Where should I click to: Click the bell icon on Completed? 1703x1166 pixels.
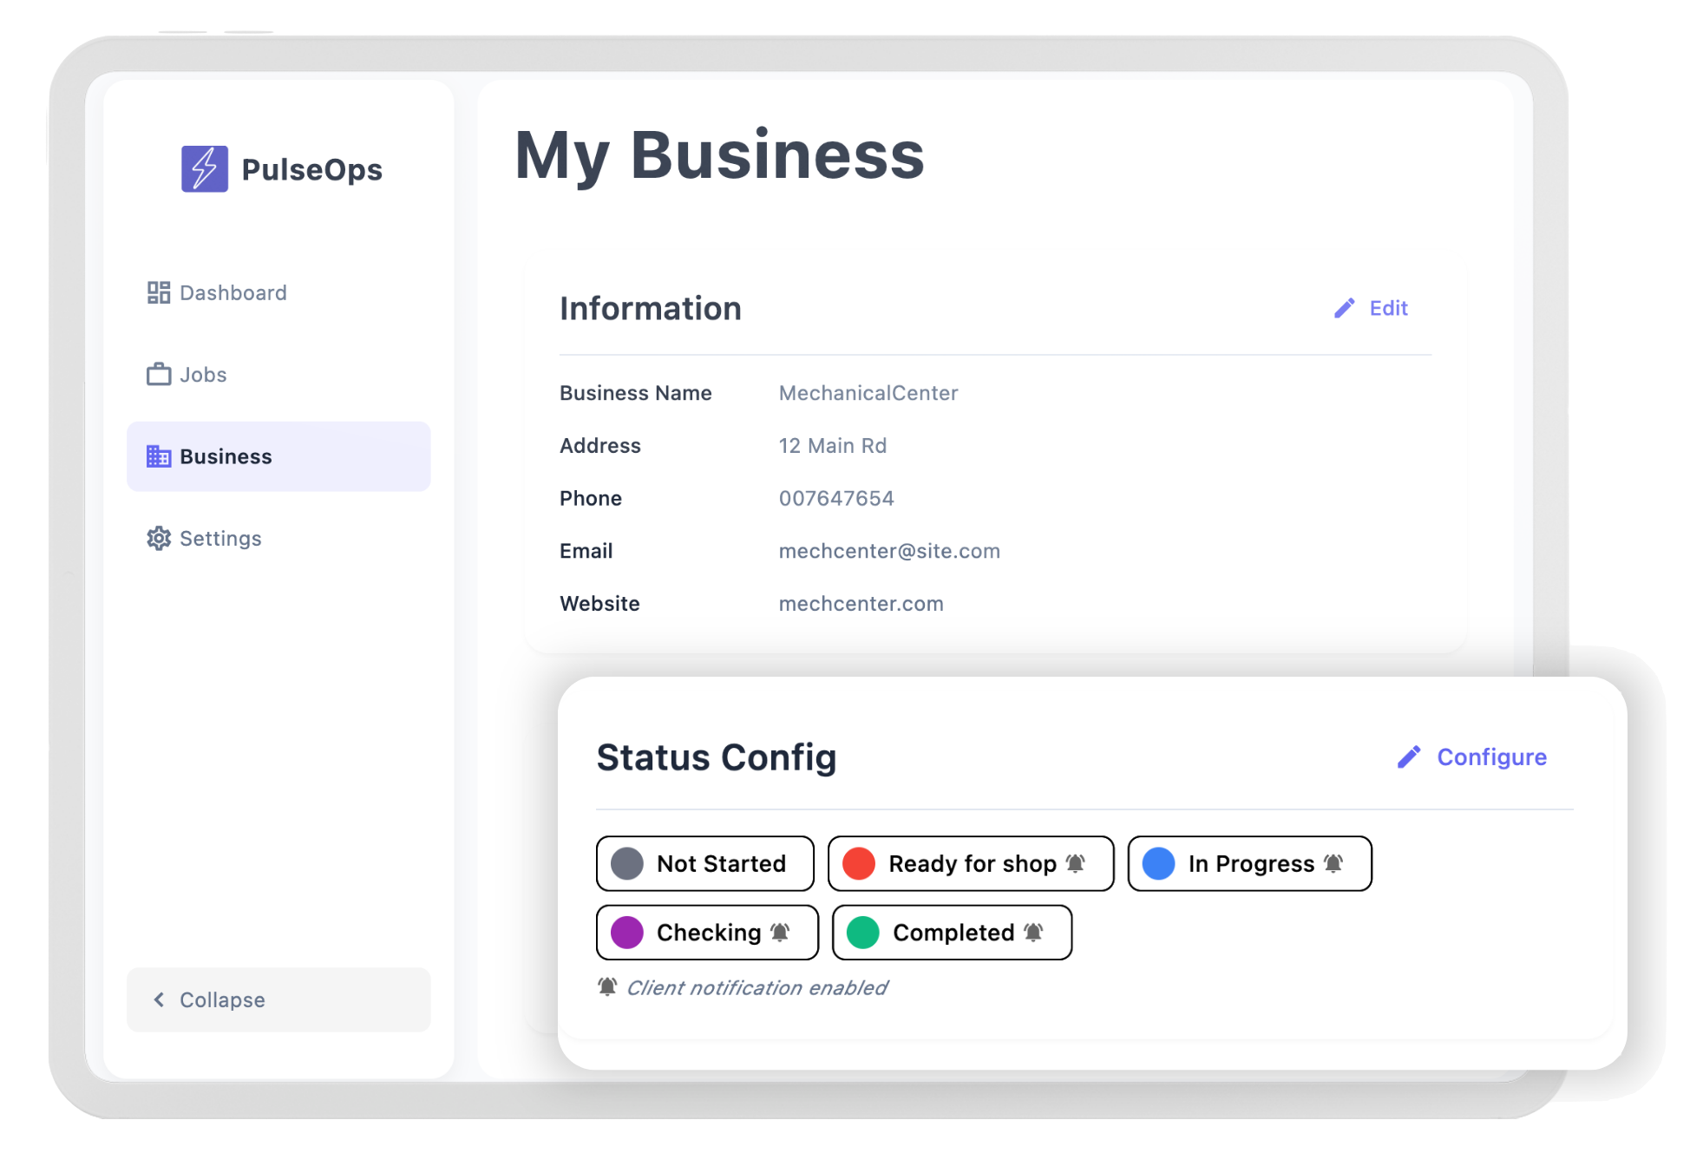(x=1033, y=932)
